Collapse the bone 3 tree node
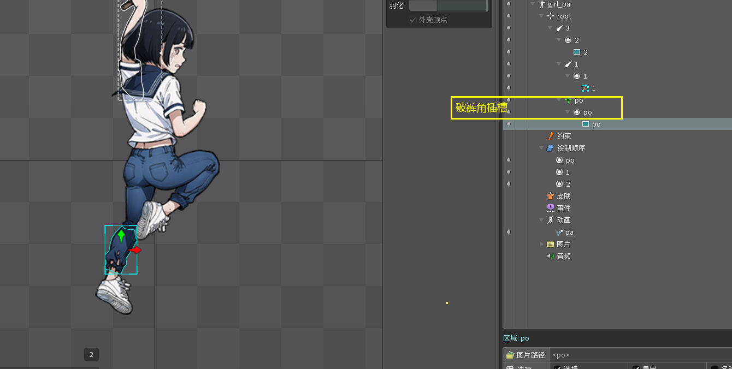This screenshot has height=369, width=732. (x=550, y=28)
